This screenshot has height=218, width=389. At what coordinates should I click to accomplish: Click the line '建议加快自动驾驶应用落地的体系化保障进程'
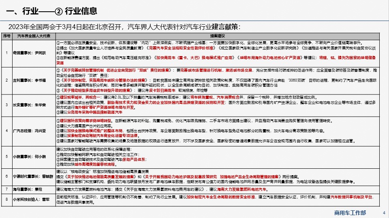coord(94,149)
